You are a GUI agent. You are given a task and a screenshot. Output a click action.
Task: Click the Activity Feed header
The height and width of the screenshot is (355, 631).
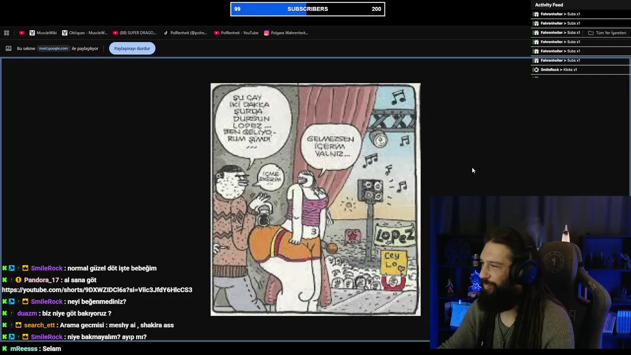click(x=549, y=5)
